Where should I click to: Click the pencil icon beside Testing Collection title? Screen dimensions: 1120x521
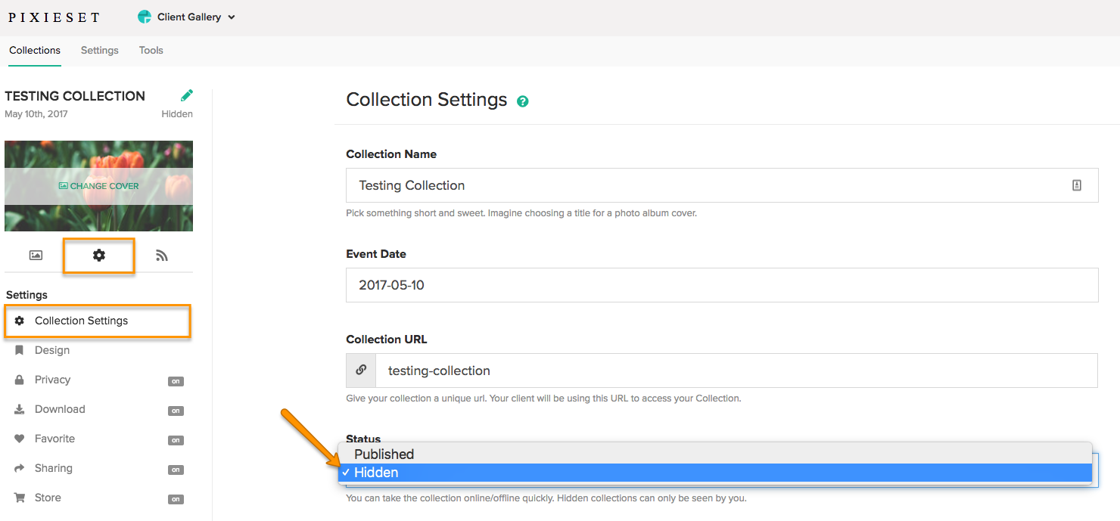pyautogui.click(x=187, y=95)
